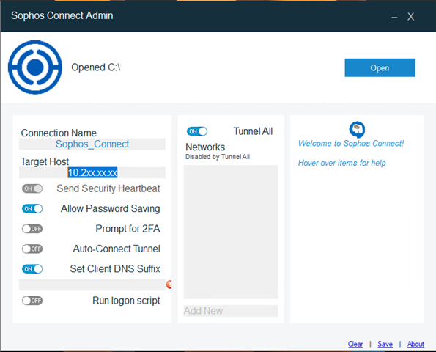Enable Prompt for 2FA switch
This screenshot has width=436, height=352.
click(32, 229)
